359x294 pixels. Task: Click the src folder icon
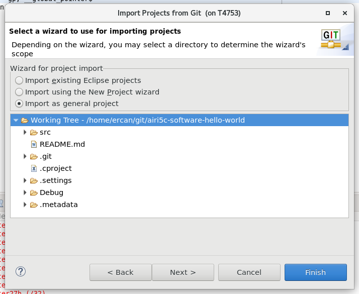tap(34, 133)
